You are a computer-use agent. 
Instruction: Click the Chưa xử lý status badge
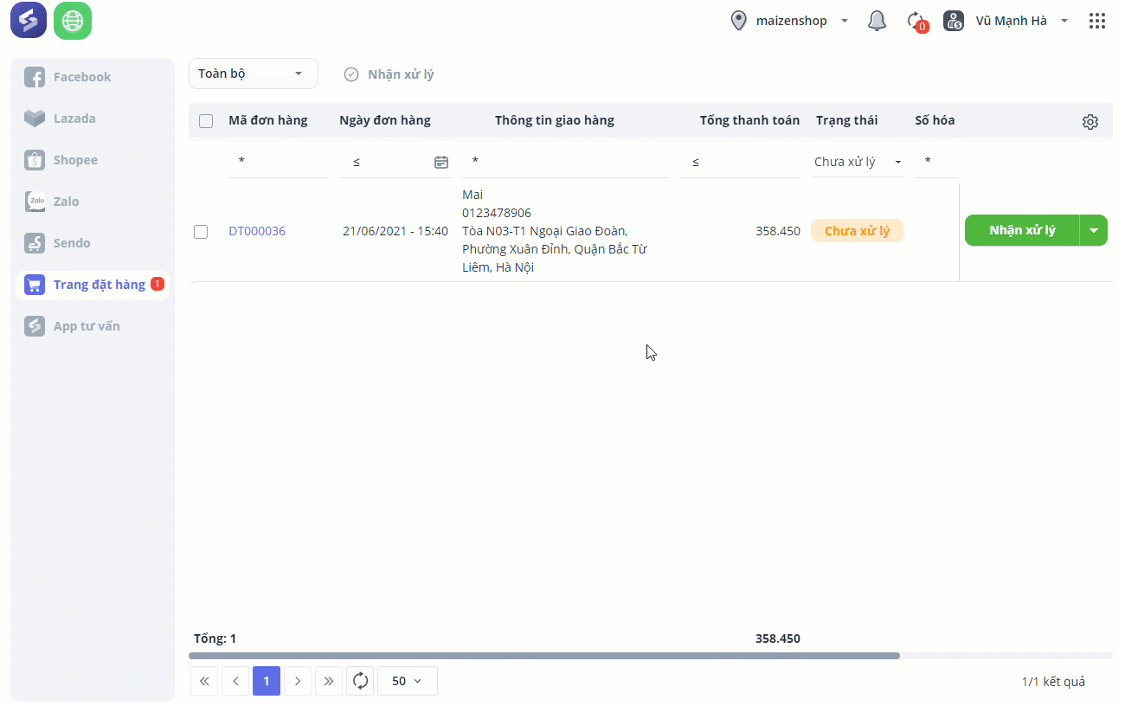coord(857,231)
